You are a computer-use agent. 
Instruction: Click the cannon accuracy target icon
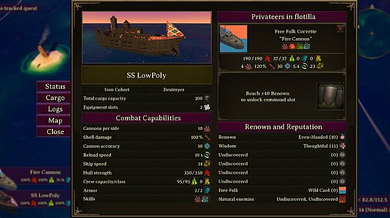click(x=207, y=146)
